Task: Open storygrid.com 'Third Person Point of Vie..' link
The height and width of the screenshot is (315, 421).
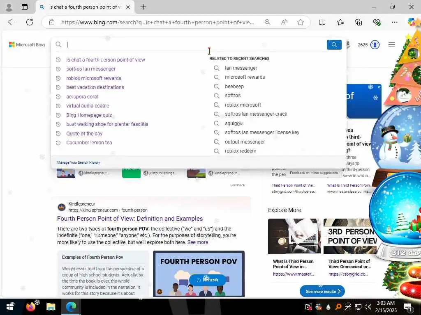Action: pos(293,185)
